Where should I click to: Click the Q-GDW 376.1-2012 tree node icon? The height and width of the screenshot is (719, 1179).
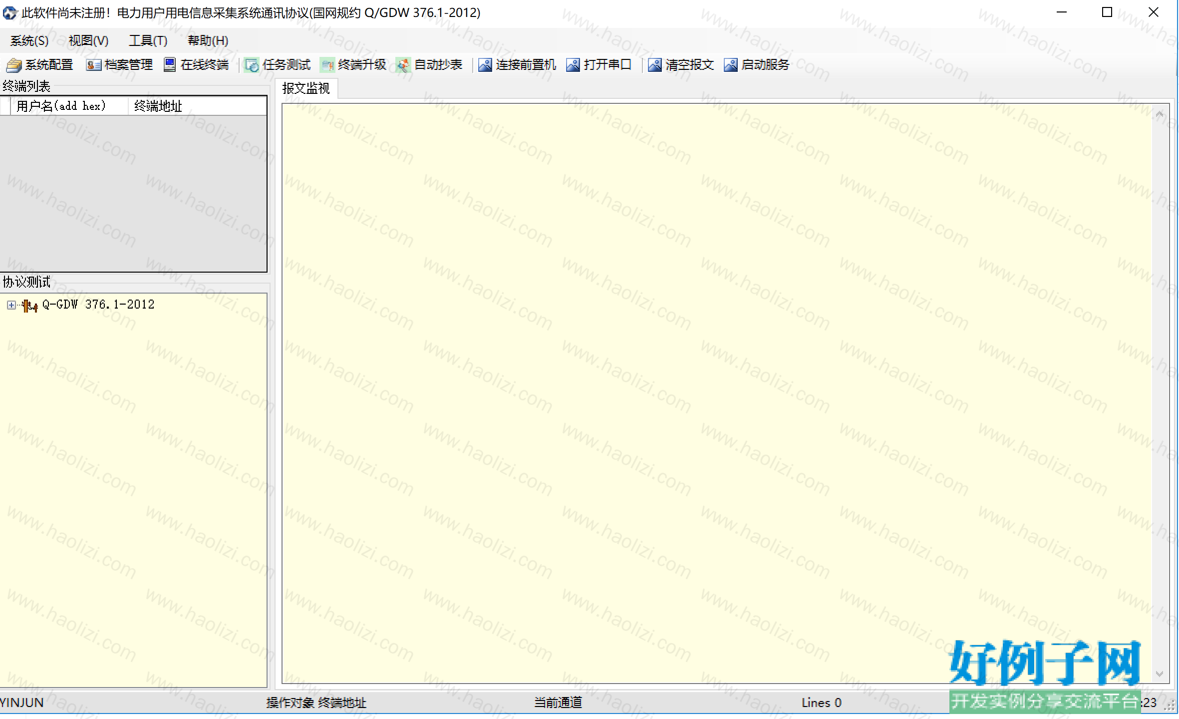30,305
